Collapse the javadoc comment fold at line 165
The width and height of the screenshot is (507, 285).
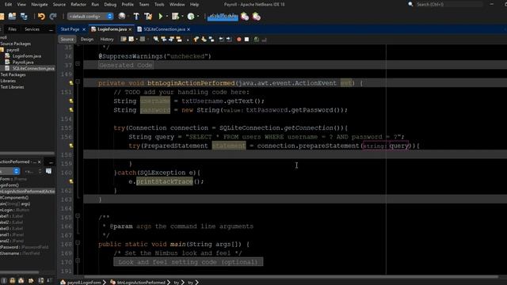(78, 215)
